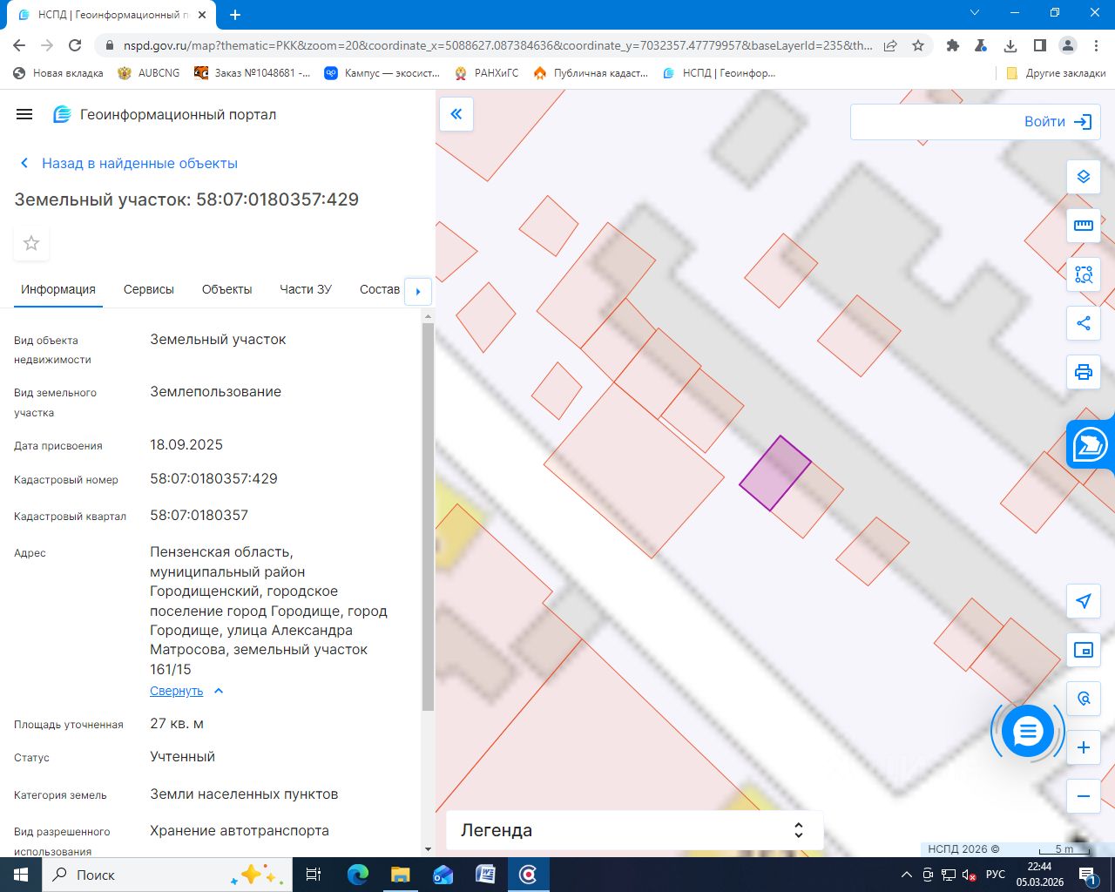Share the map via the share icon
The width and height of the screenshot is (1115, 892).
click(x=1084, y=323)
